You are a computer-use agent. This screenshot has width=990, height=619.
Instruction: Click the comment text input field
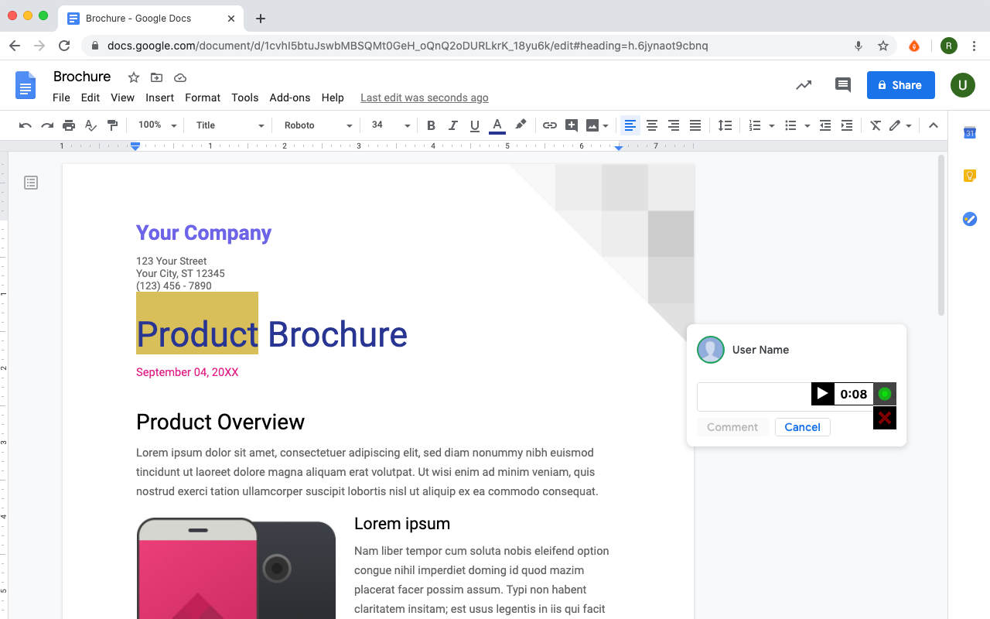[754, 397]
